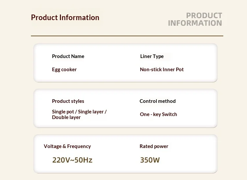Viewport: 247px width, 180px height.
Task: Click the word 'INFORMATION' in the gray title
Action: point(195,23)
